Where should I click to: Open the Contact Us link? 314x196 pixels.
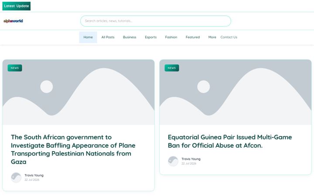pos(229,37)
